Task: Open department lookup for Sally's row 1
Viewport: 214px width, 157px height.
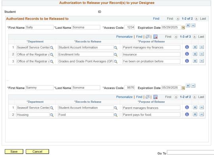Action: point(52,48)
